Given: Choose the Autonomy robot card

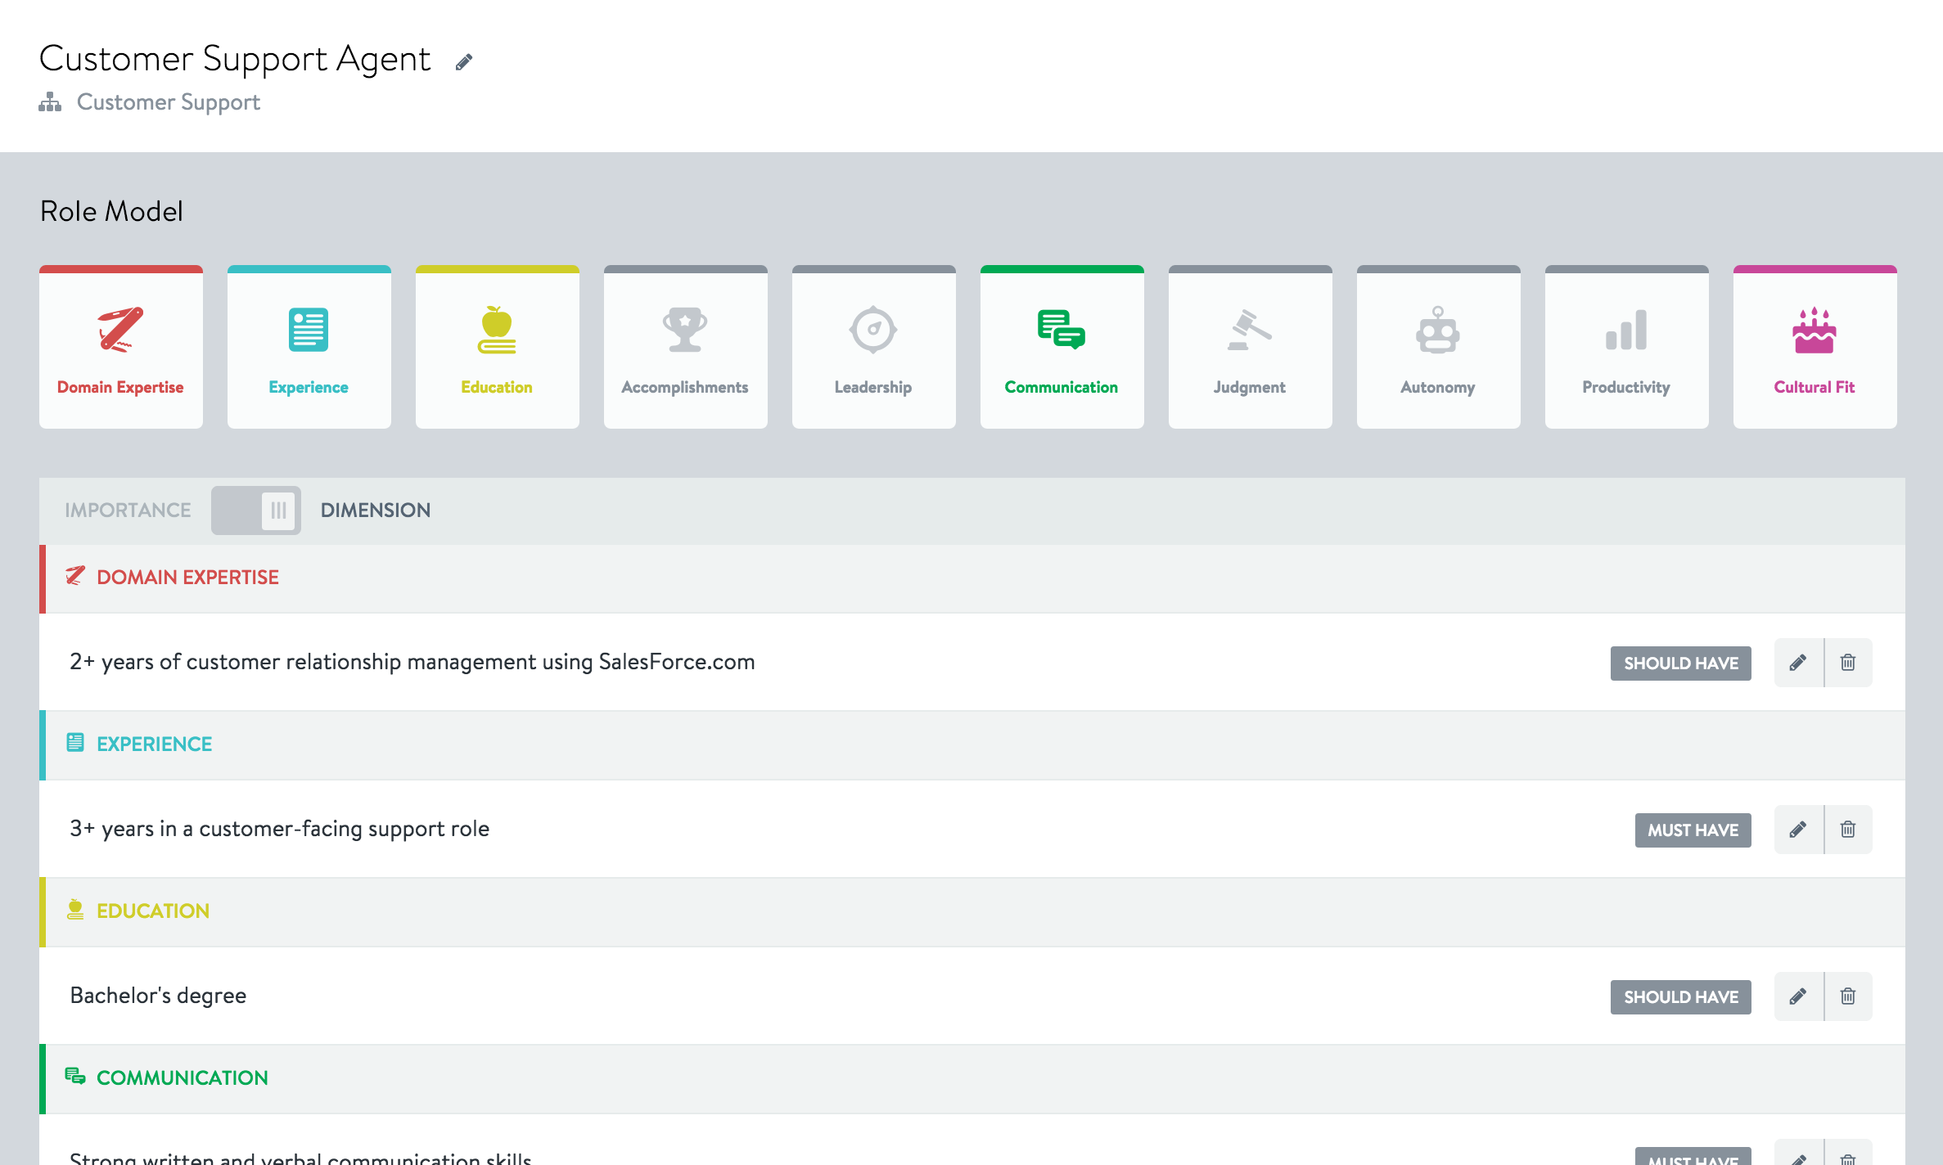Looking at the screenshot, I should [x=1439, y=348].
